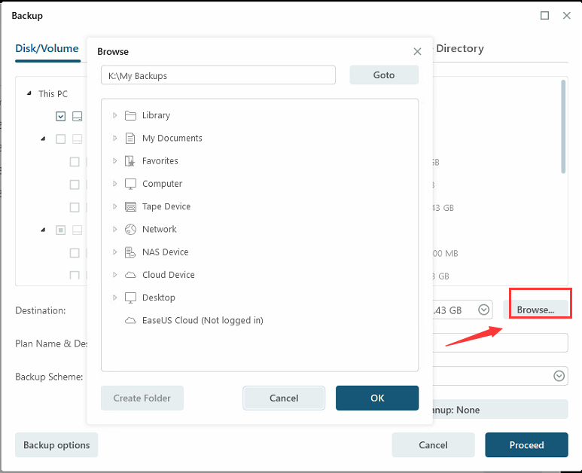
Task: Expand the Computer tree node
Action: (114, 184)
